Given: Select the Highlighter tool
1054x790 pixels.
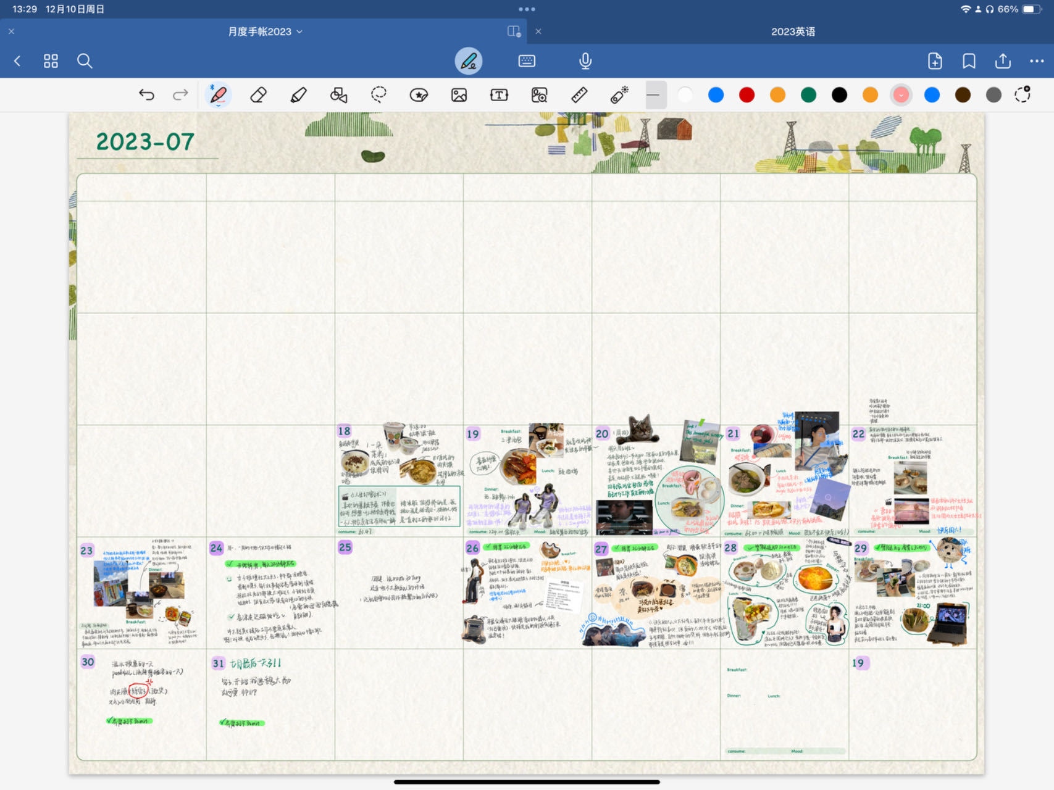Looking at the screenshot, I should pyautogui.click(x=298, y=95).
